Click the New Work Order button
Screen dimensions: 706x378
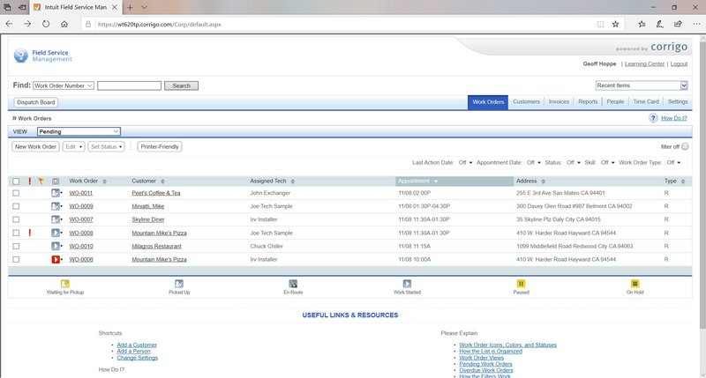pyautogui.click(x=35, y=146)
